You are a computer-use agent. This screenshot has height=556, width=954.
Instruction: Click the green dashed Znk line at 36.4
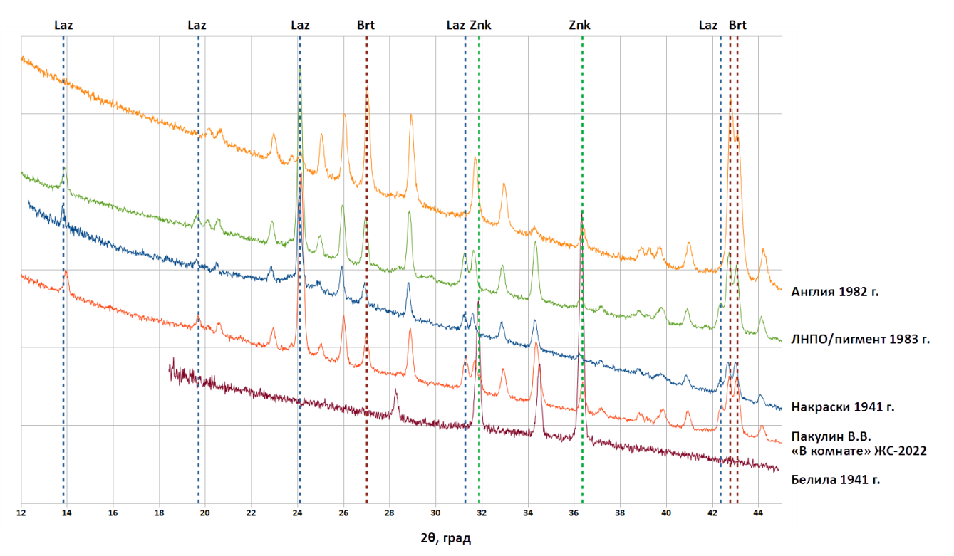pos(583,142)
